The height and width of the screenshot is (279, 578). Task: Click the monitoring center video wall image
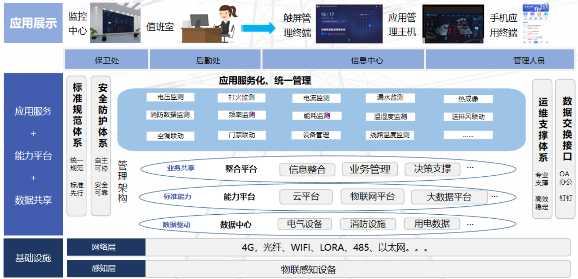[x=115, y=23]
